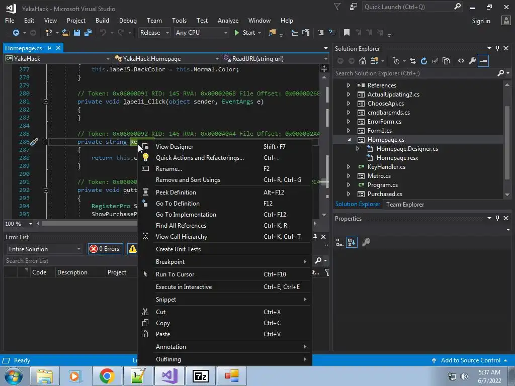Click the Collapse All icon in Solution Explorer

click(x=435, y=61)
